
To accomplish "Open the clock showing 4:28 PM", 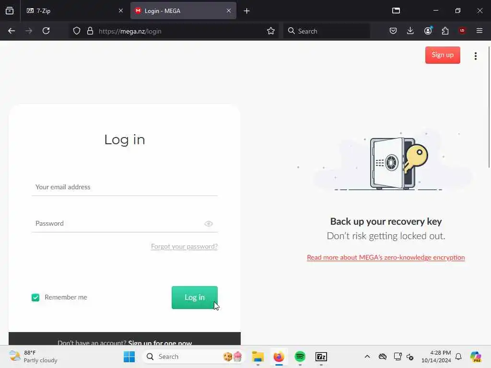I will [x=436, y=356].
